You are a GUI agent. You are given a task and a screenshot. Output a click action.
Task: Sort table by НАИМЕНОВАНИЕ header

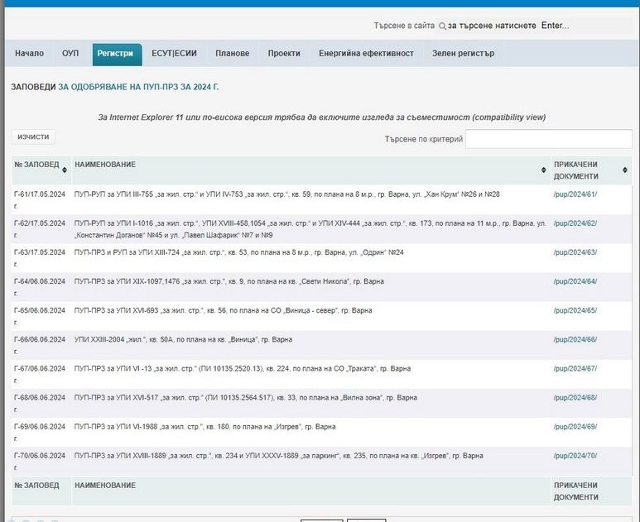pyautogui.click(x=105, y=165)
